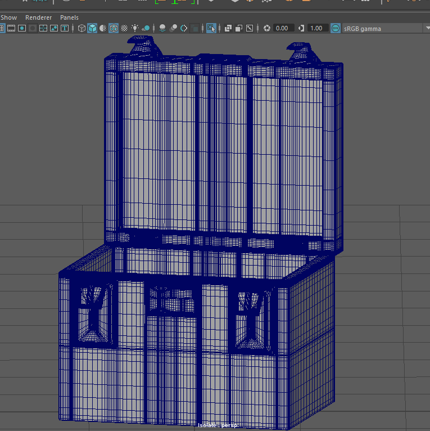Toggle screen space ambient occlusion
430x431 pixels.
(162, 28)
